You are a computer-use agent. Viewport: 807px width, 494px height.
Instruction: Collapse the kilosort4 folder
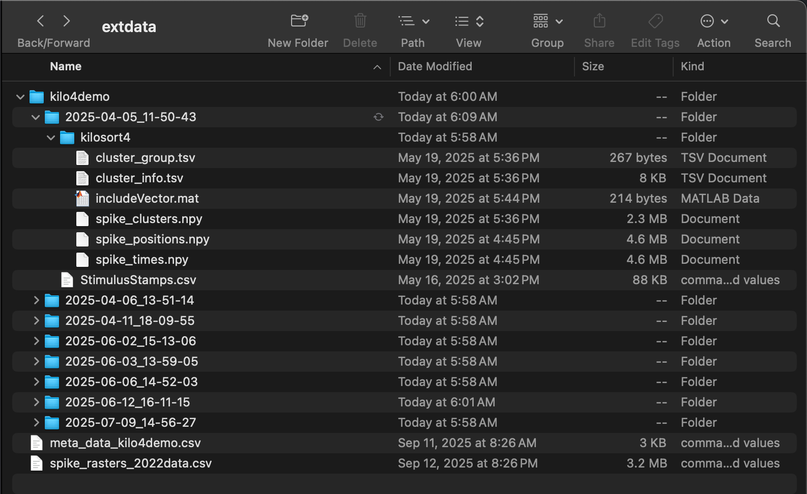51,138
